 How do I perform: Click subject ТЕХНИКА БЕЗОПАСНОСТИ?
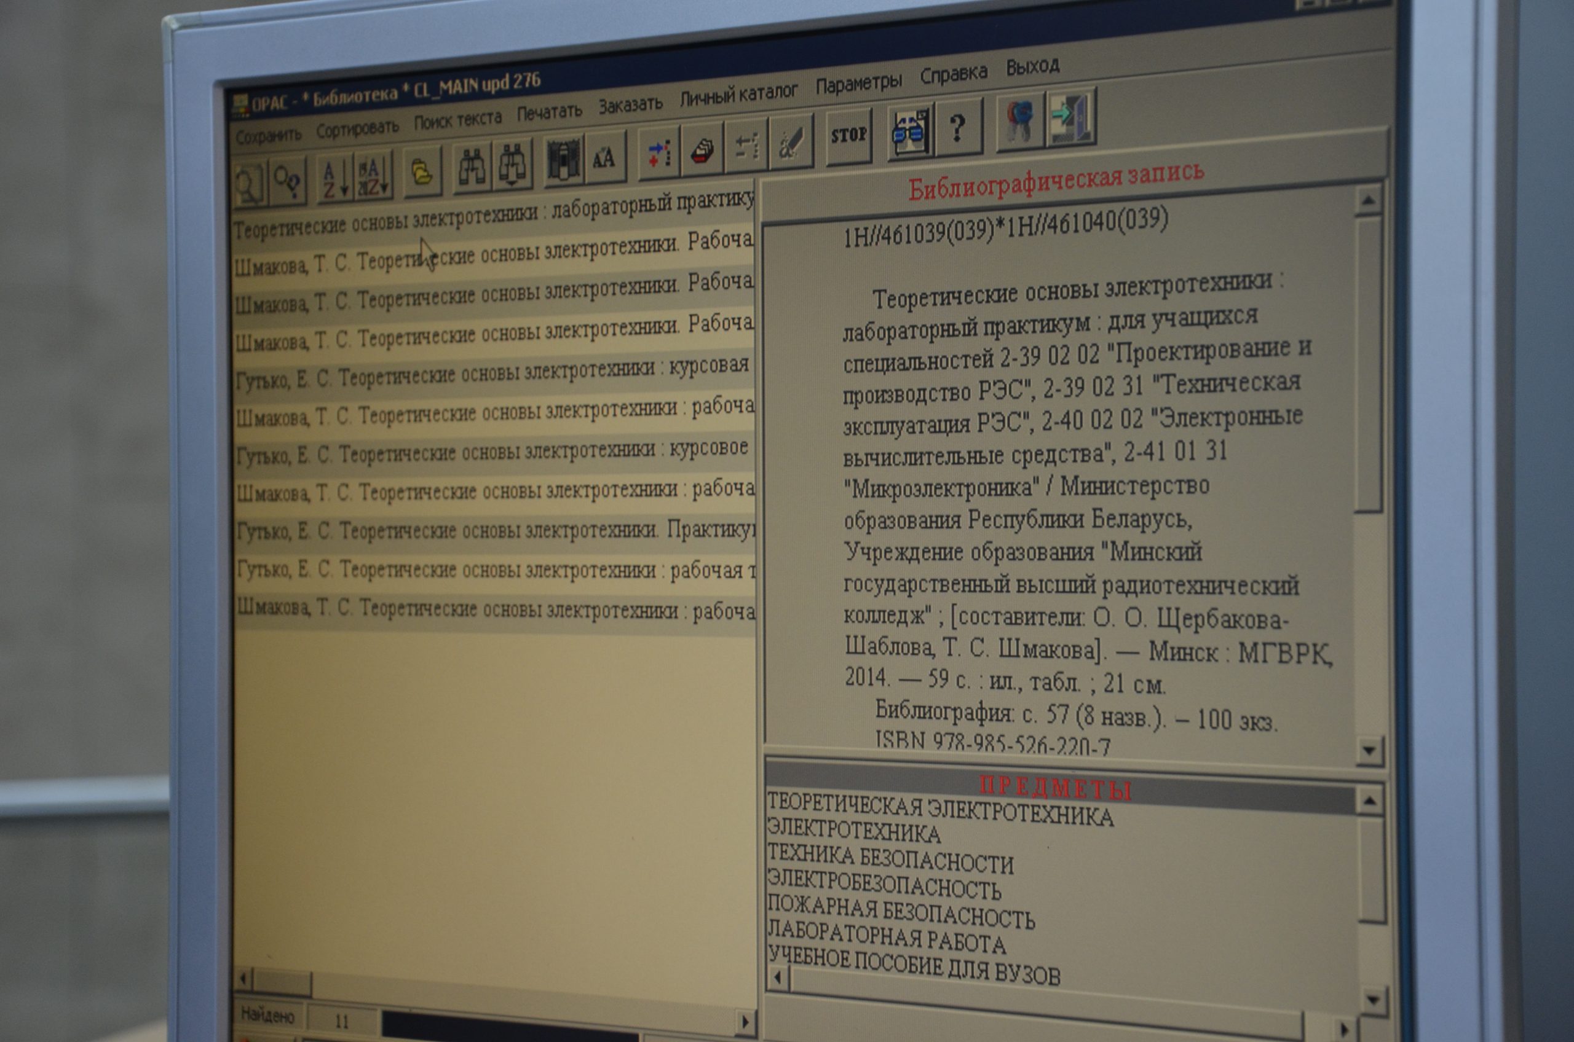click(890, 858)
